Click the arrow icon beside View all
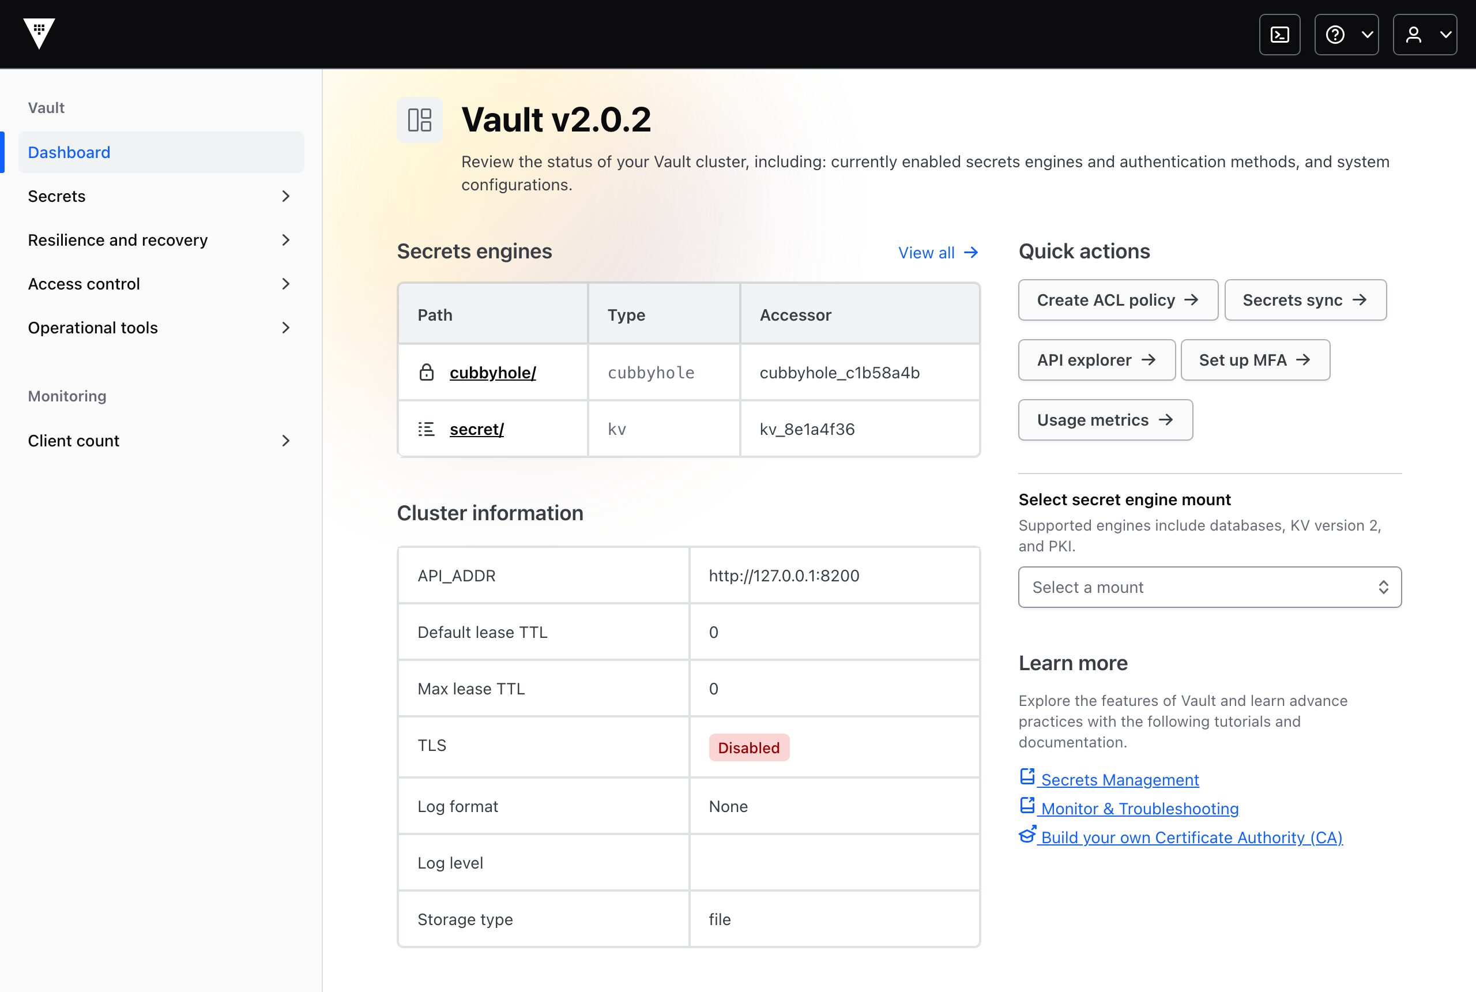 pyautogui.click(x=971, y=253)
